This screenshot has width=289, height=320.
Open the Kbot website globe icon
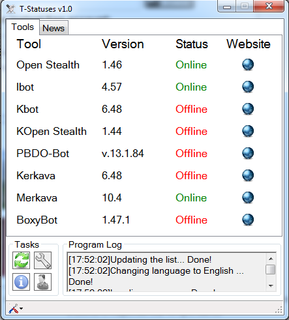coord(248,109)
